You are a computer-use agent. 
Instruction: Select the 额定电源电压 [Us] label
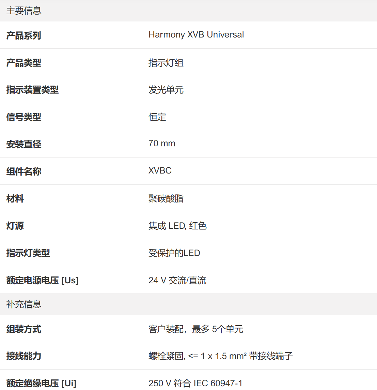[x=42, y=280]
